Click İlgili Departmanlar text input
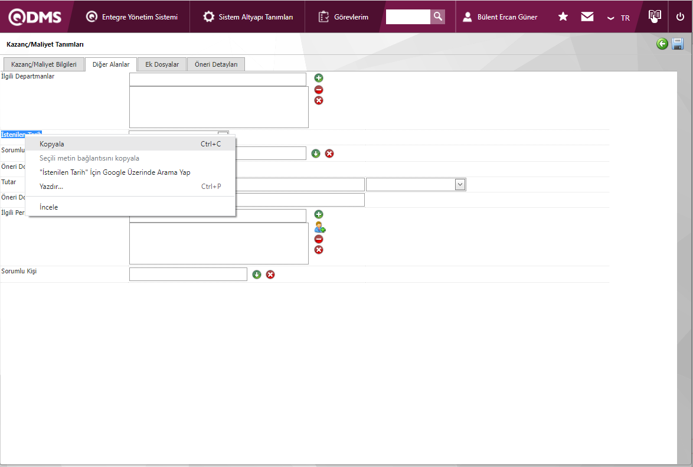 pos(217,79)
